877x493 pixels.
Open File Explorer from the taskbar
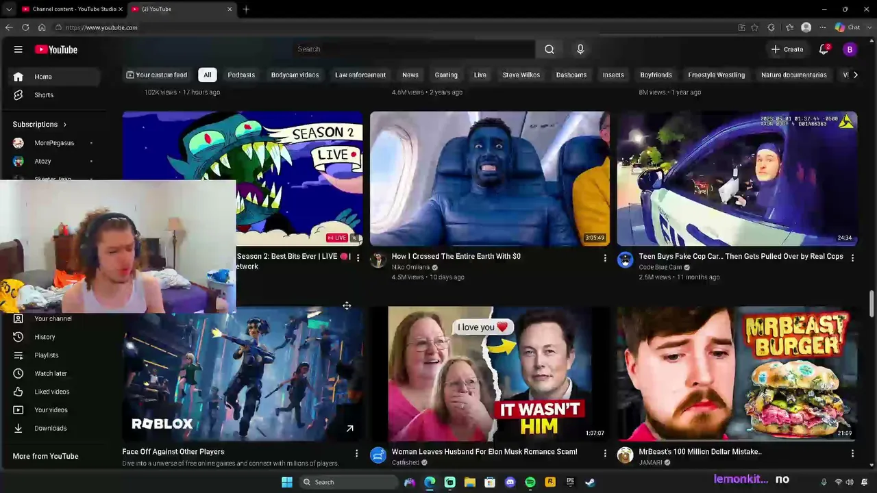(470, 482)
